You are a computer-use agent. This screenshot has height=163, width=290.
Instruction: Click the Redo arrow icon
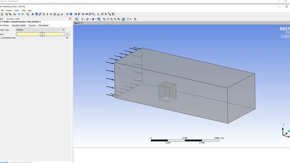pyautogui.click(x=23, y=14)
